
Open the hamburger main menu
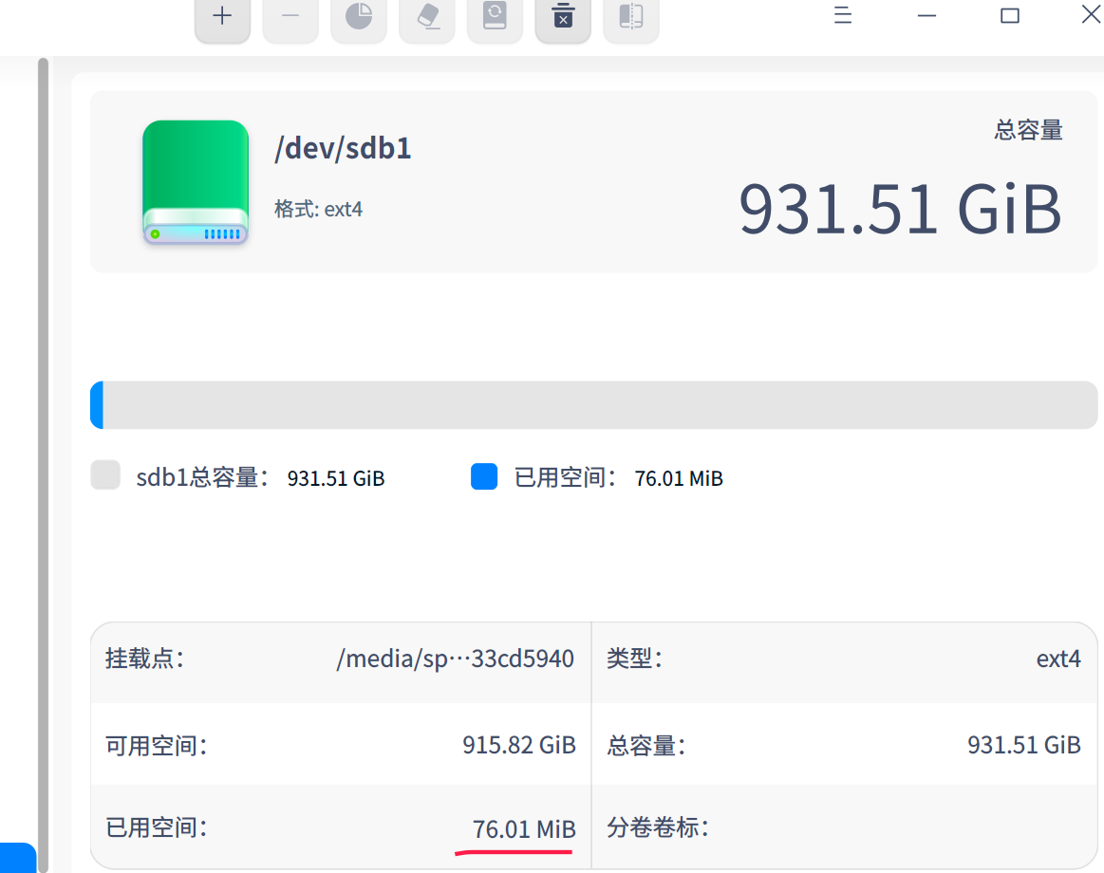(843, 15)
